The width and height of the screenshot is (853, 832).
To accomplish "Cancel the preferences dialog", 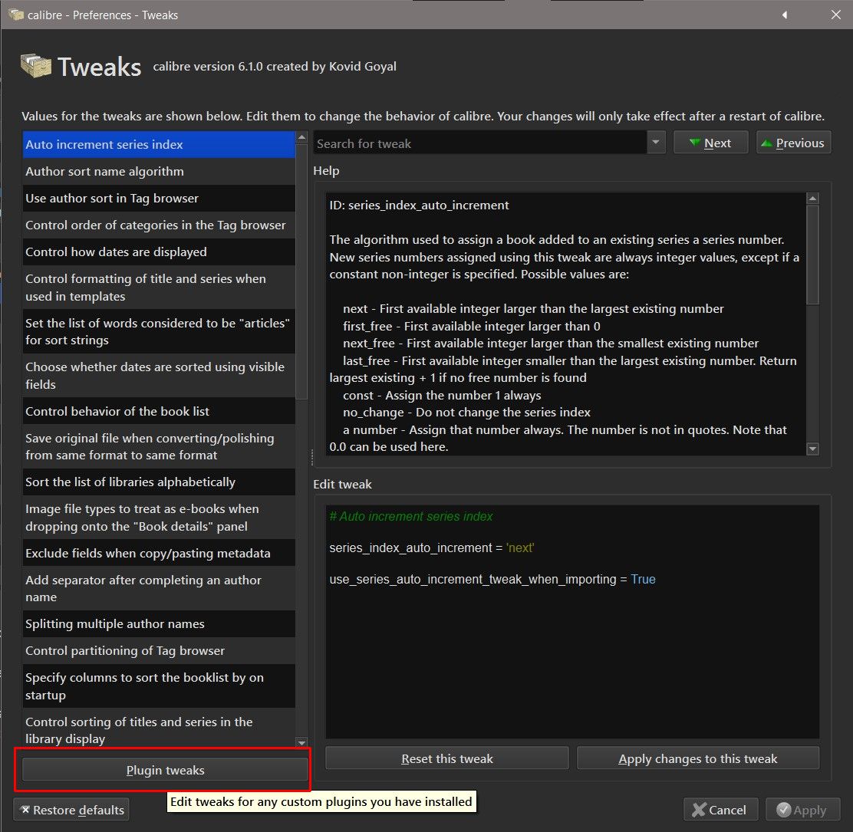I will tap(720, 810).
